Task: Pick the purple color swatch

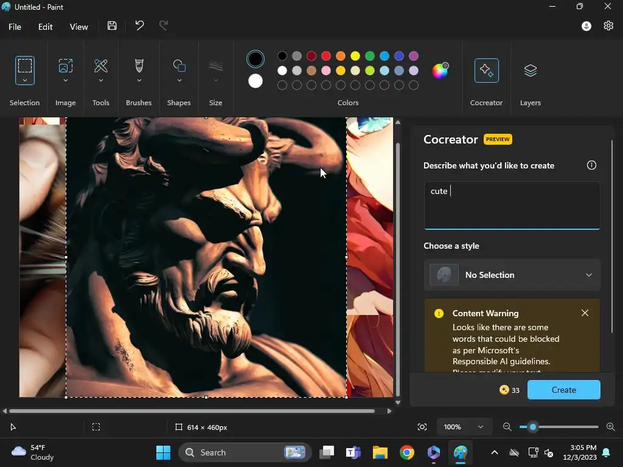Action: 414,56
